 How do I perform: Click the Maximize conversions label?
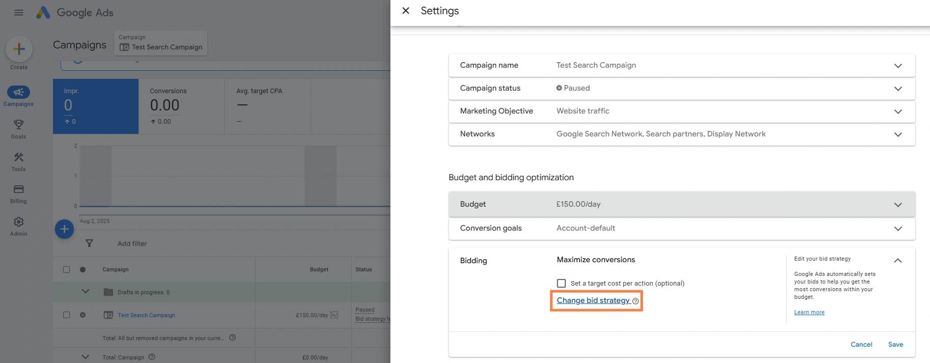(x=596, y=260)
